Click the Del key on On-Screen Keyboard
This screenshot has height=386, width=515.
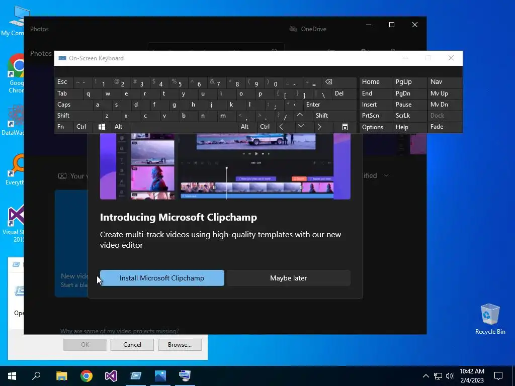click(344, 93)
